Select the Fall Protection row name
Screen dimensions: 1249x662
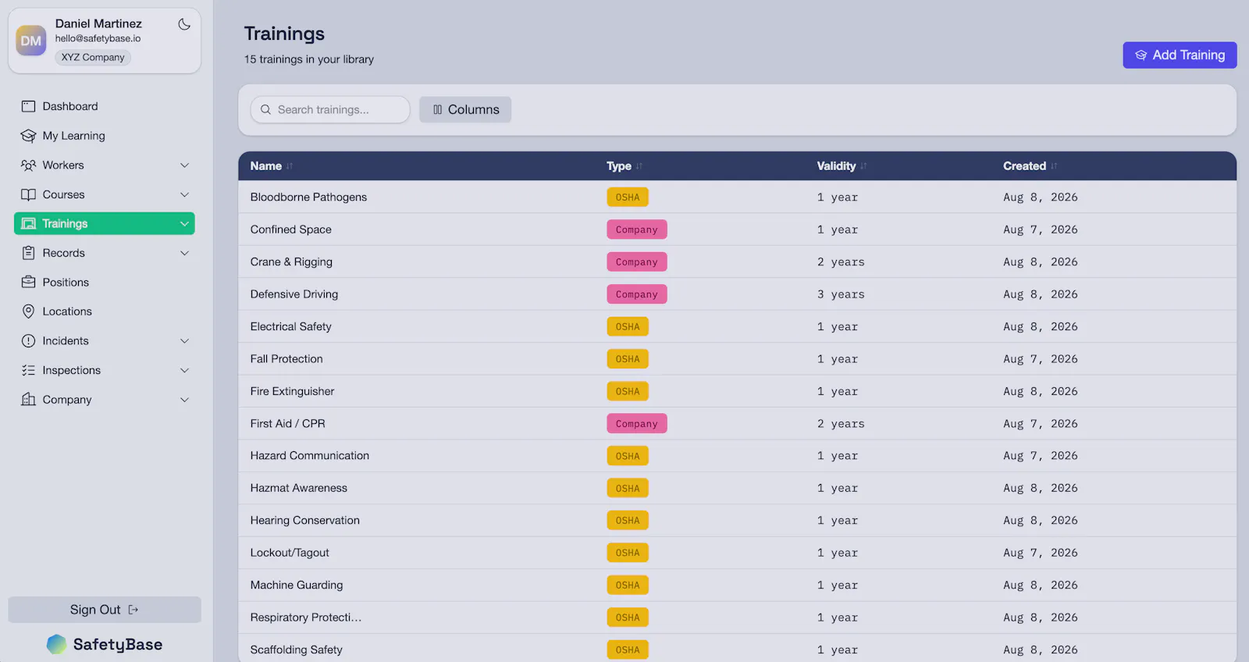[286, 359]
